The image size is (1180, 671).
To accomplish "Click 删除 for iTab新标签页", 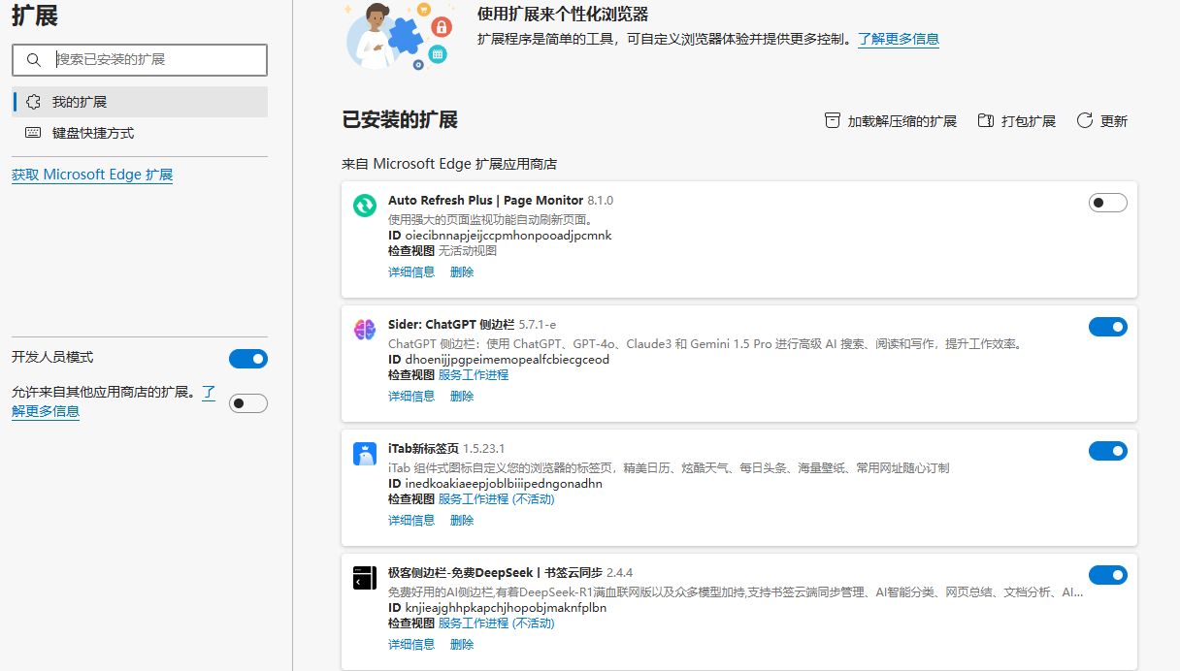I will [x=462, y=521].
